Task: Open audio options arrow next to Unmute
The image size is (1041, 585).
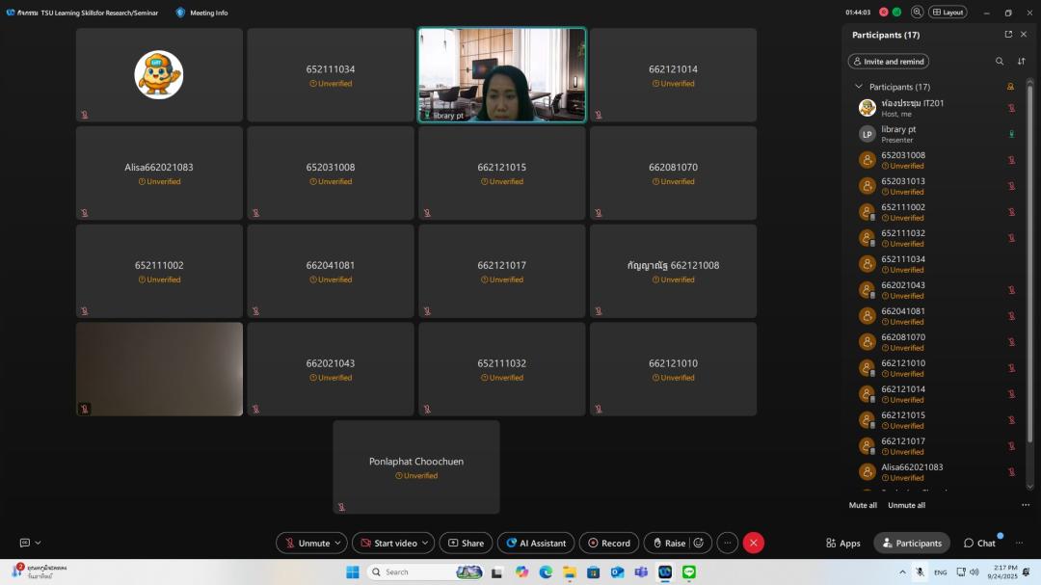Action: (338, 543)
